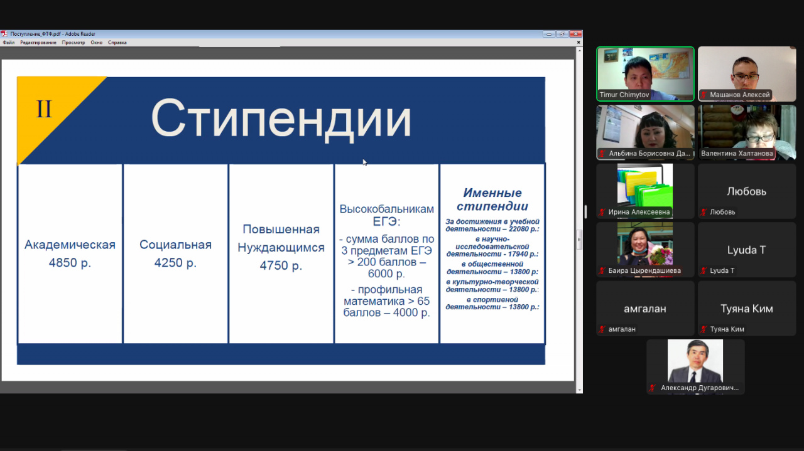The width and height of the screenshot is (804, 451).
Task: Click muted mic icon beside Баира Цырендашиева
Action: pyautogui.click(x=602, y=271)
